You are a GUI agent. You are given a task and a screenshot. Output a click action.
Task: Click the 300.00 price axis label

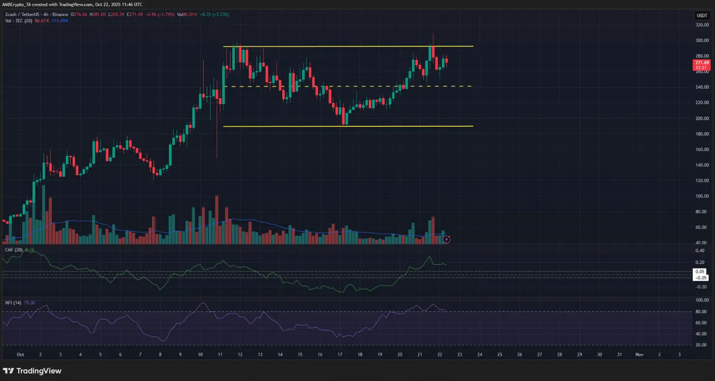(x=701, y=40)
